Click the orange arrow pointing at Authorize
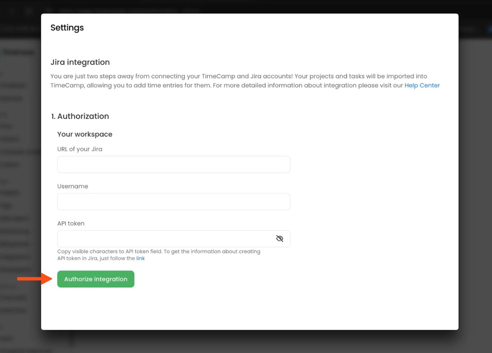This screenshot has width=492, height=353. (x=34, y=279)
